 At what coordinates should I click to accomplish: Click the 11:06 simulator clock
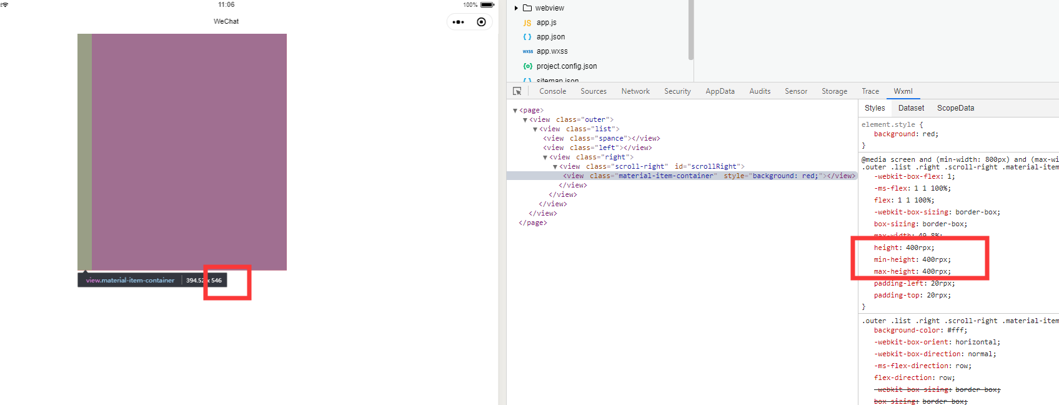pyautogui.click(x=226, y=5)
